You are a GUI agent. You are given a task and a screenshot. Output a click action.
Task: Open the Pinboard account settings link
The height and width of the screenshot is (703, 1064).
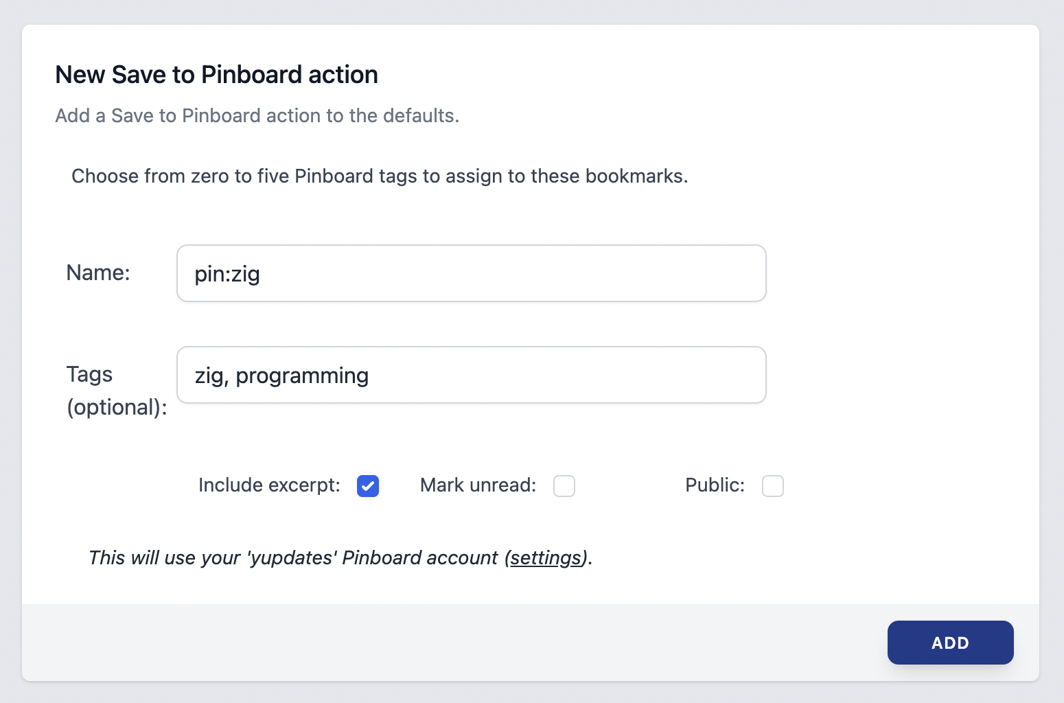click(x=546, y=557)
